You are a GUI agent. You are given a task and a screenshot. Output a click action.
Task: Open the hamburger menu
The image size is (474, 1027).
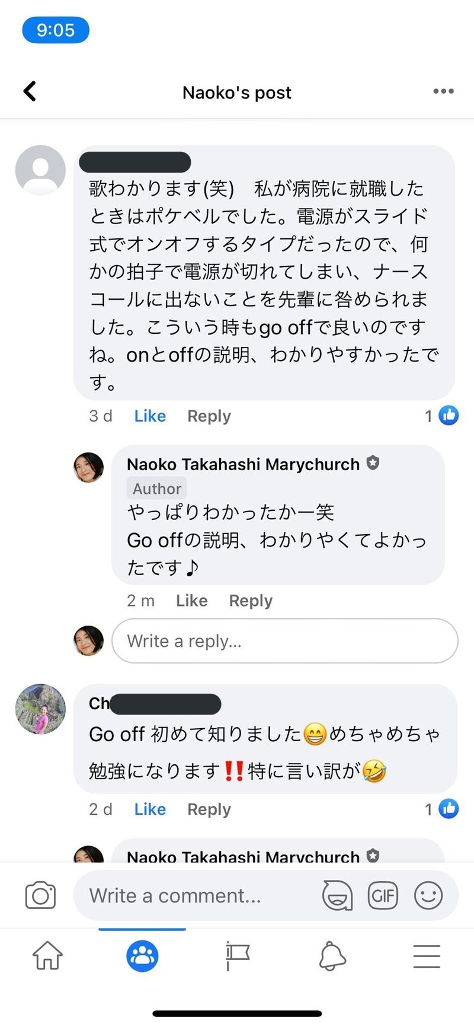[x=427, y=956]
